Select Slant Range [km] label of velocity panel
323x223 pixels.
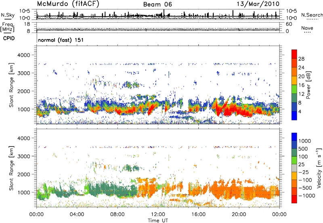(11, 168)
